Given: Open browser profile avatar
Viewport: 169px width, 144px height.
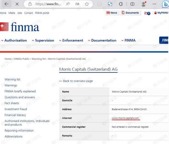Looking at the screenshot, I should pos(144,4).
